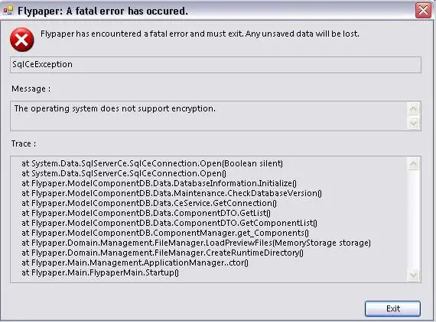Close the fatal error dialog window

[x=423, y=11]
